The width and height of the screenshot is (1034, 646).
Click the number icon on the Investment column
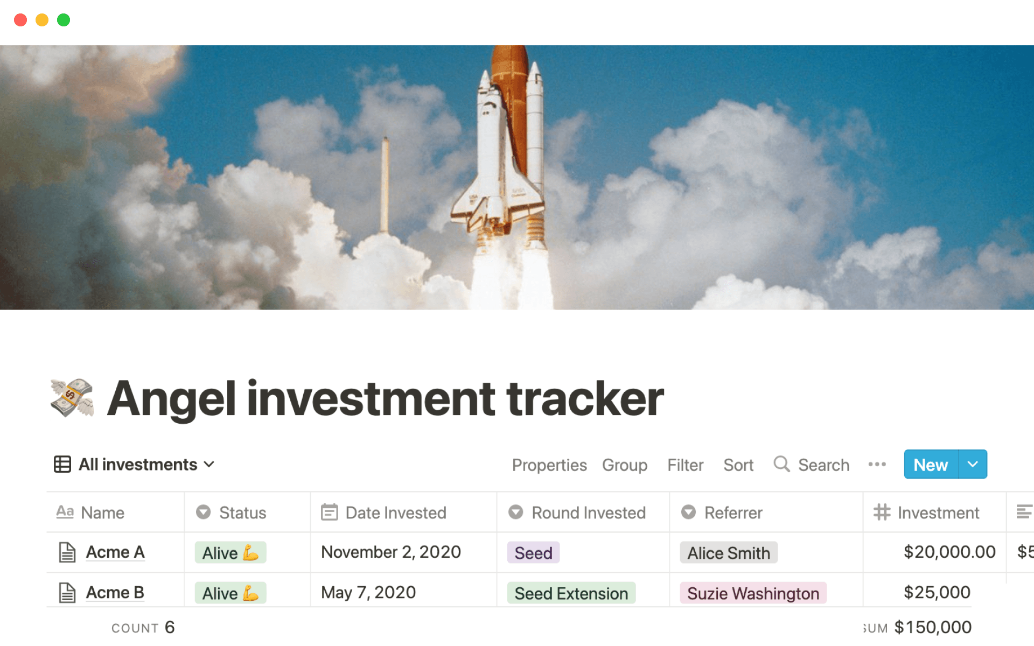pyautogui.click(x=882, y=512)
